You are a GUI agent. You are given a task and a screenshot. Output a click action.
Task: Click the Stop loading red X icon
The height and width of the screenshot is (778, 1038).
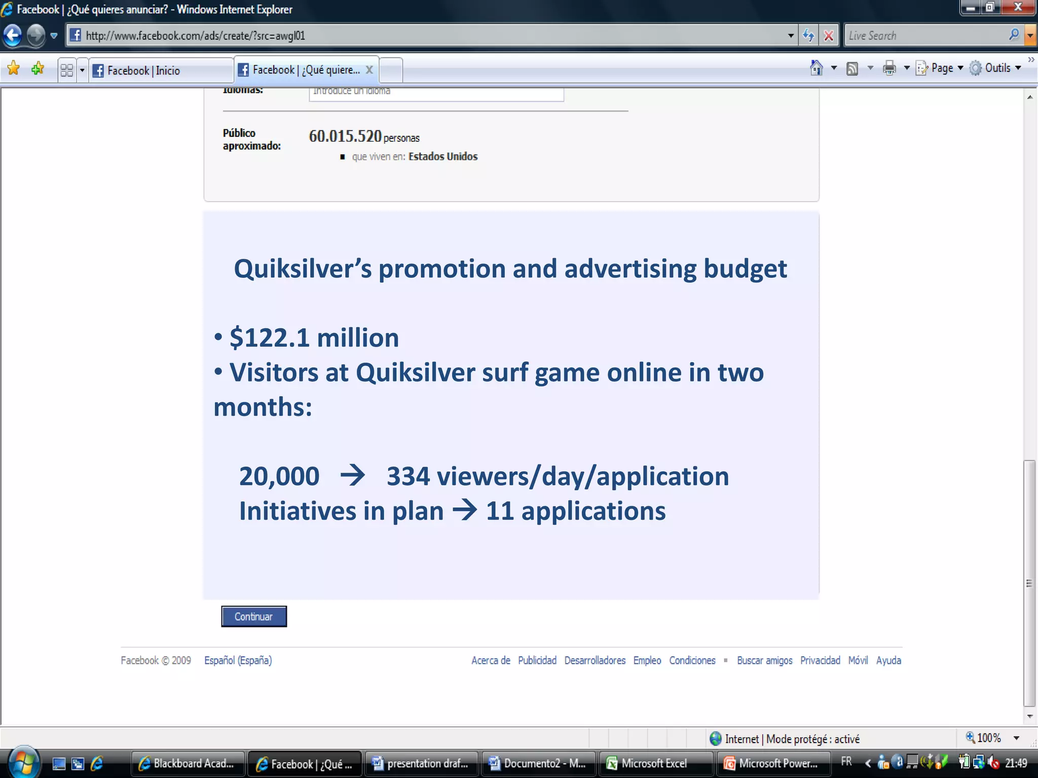click(829, 35)
